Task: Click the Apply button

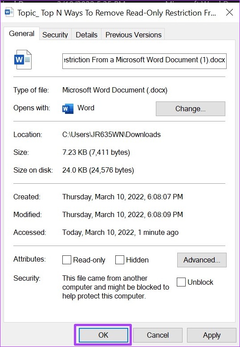Action: pyautogui.click(x=212, y=335)
